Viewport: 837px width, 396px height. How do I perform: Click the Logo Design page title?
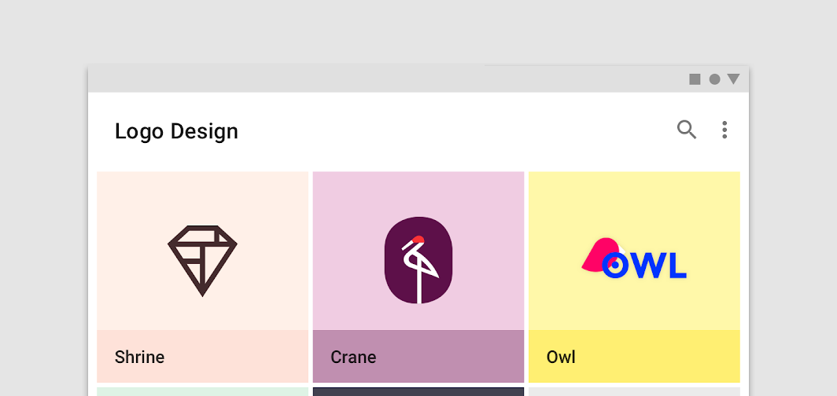(176, 131)
